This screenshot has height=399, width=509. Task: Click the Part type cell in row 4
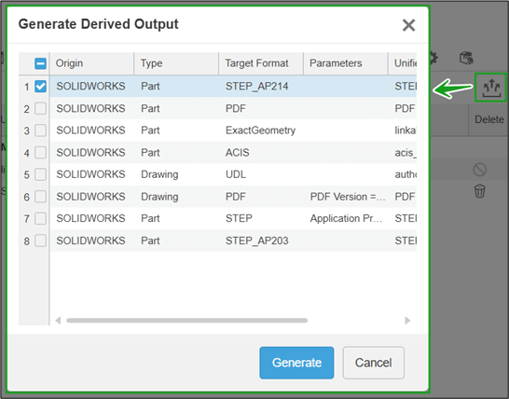(176, 153)
